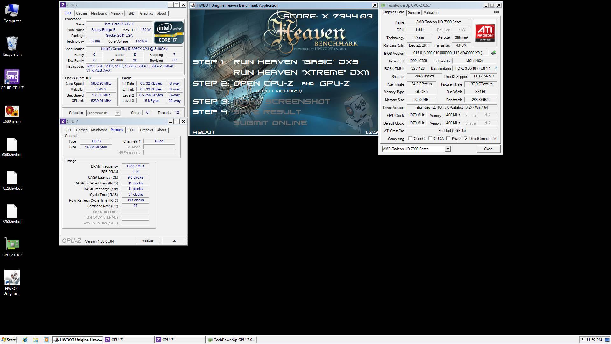Viewport: 611px width, 344px height.
Task: Select the HWBOT Unigine Heaven taskbar button
Action: tap(78, 340)
